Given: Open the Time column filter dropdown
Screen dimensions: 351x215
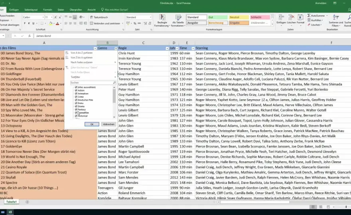Looking at the screenshot, I should [x=193, y=48].
